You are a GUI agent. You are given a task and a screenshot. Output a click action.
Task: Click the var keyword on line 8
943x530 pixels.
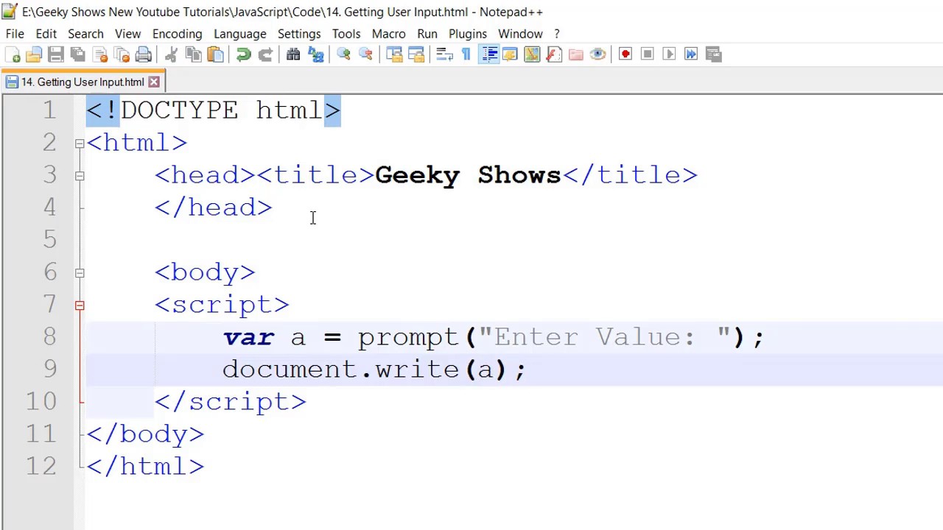[x=248, y=337]
